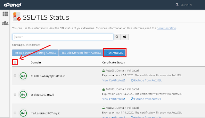Screen dimensions: 205x118
Task: Open the search settings gear button
Action: 125,37
